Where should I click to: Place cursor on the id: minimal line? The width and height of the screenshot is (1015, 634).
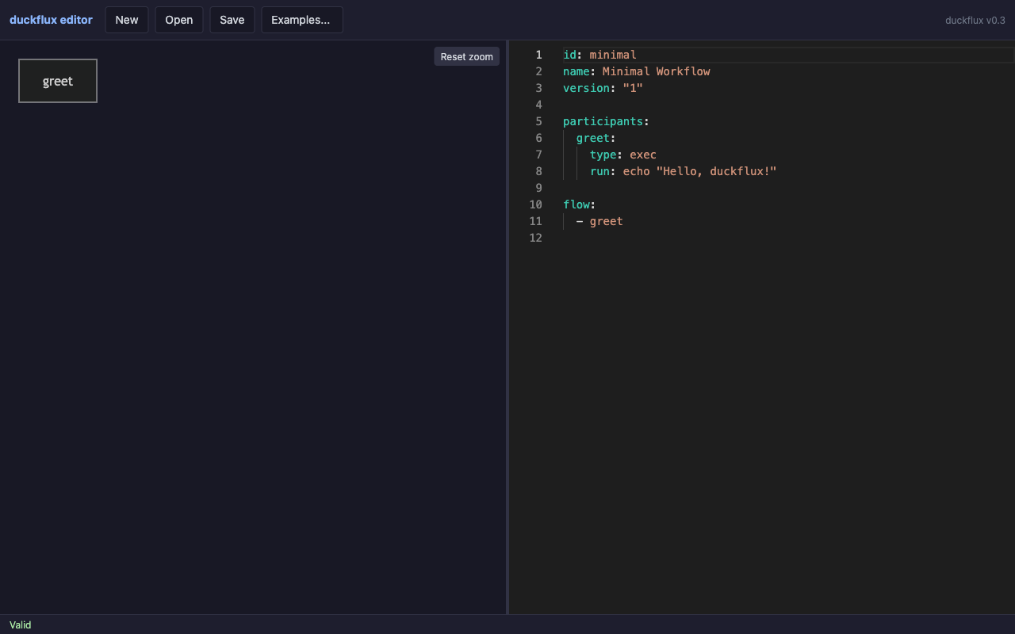(599, 55)
